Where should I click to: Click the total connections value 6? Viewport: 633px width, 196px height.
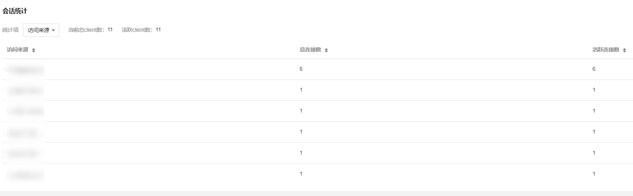coord(301,69)
